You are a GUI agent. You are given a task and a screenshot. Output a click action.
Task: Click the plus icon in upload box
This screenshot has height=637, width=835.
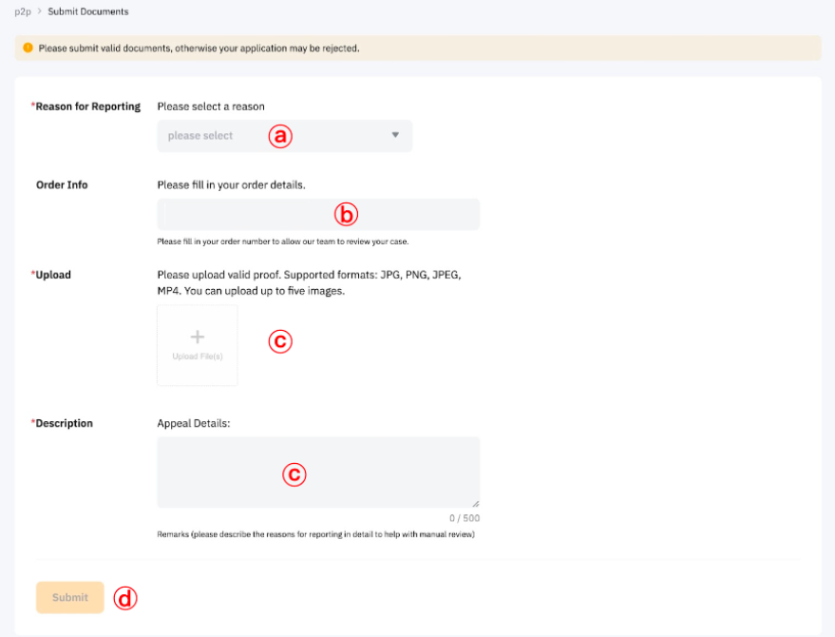(x=198, y=337)
